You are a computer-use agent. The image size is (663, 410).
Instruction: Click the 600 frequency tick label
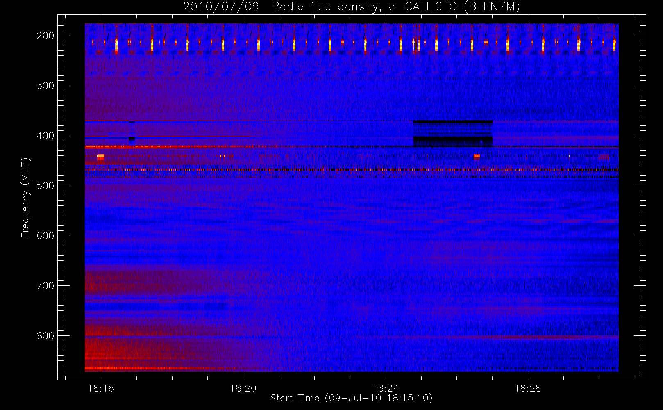click(x=45, y=236)
